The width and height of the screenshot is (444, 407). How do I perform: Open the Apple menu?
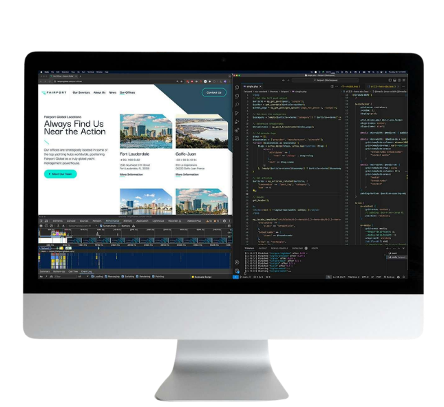click(41, 72)
